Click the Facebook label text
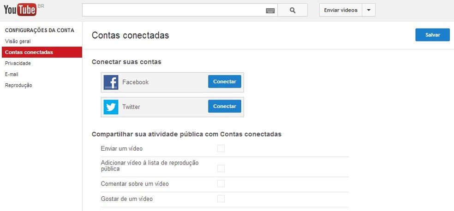 tap(135, 82)
